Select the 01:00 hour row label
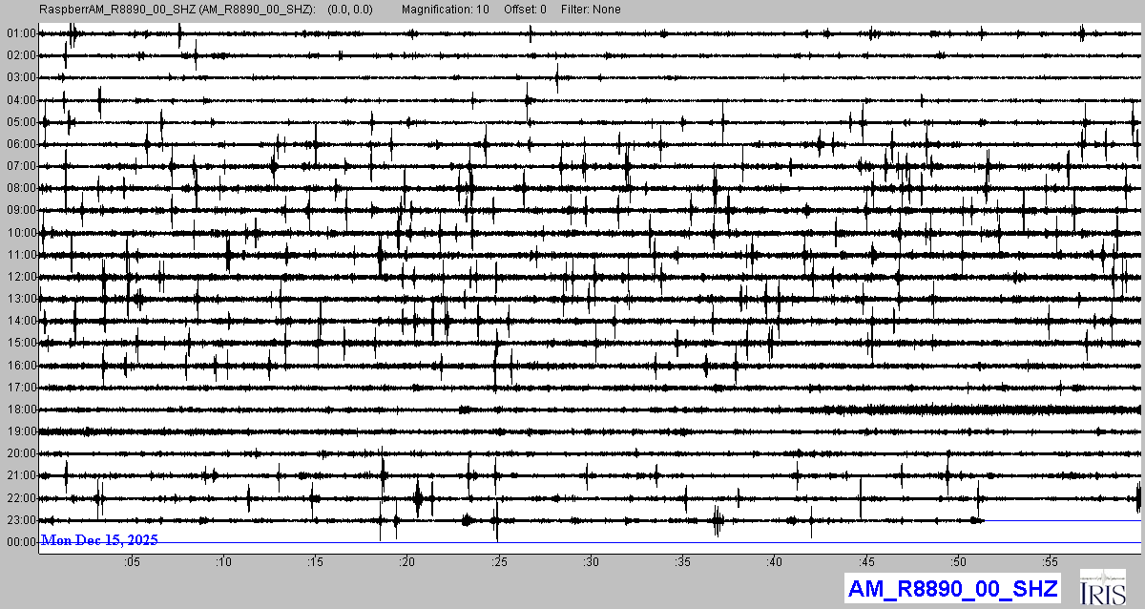The height and width of the screenshot is (609, 1145). (x=20, y=33)
